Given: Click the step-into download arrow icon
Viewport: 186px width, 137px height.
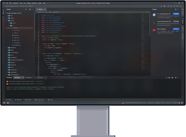Looking at the screenshot, I should (171, 6).
